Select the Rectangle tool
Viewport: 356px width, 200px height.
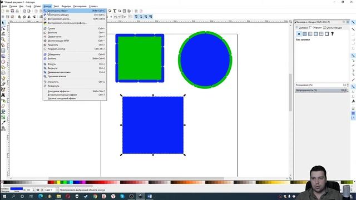[x=3, y=51]
